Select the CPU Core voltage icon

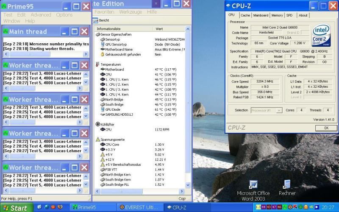click(103, 145)
